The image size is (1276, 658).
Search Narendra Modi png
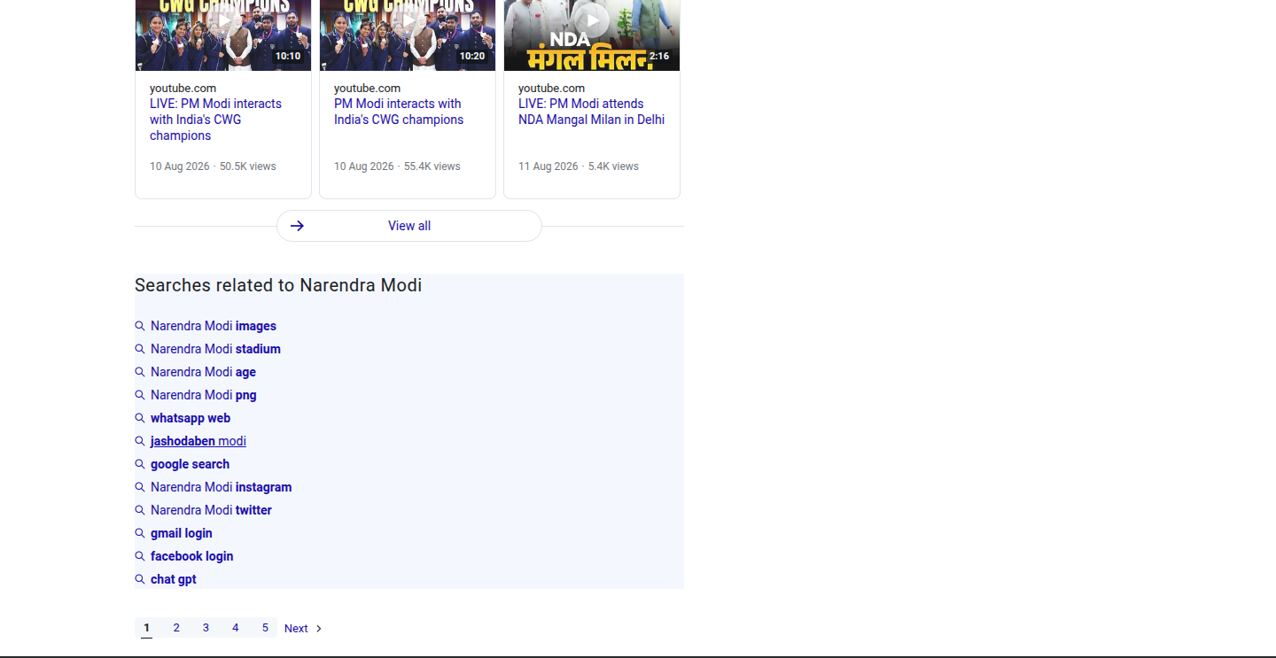[x=204, y=395]
